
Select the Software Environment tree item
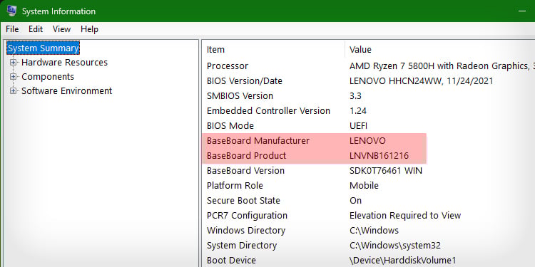tap(67, 91)
